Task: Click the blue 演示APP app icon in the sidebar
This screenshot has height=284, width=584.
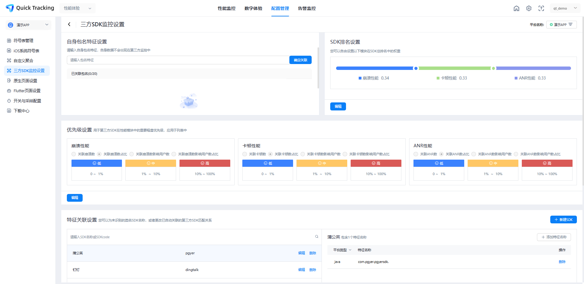Action: coord(11,25)
